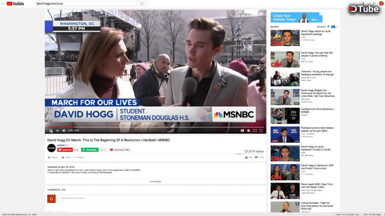The width and height of the screenshot is (385, 216).
Task: Open the 720 quality dropdown
Action: tap(103, 149)
